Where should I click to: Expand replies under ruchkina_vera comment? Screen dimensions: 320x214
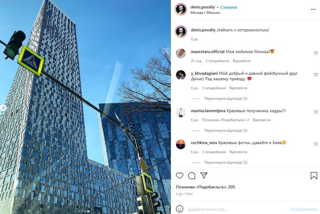point(226,163)
